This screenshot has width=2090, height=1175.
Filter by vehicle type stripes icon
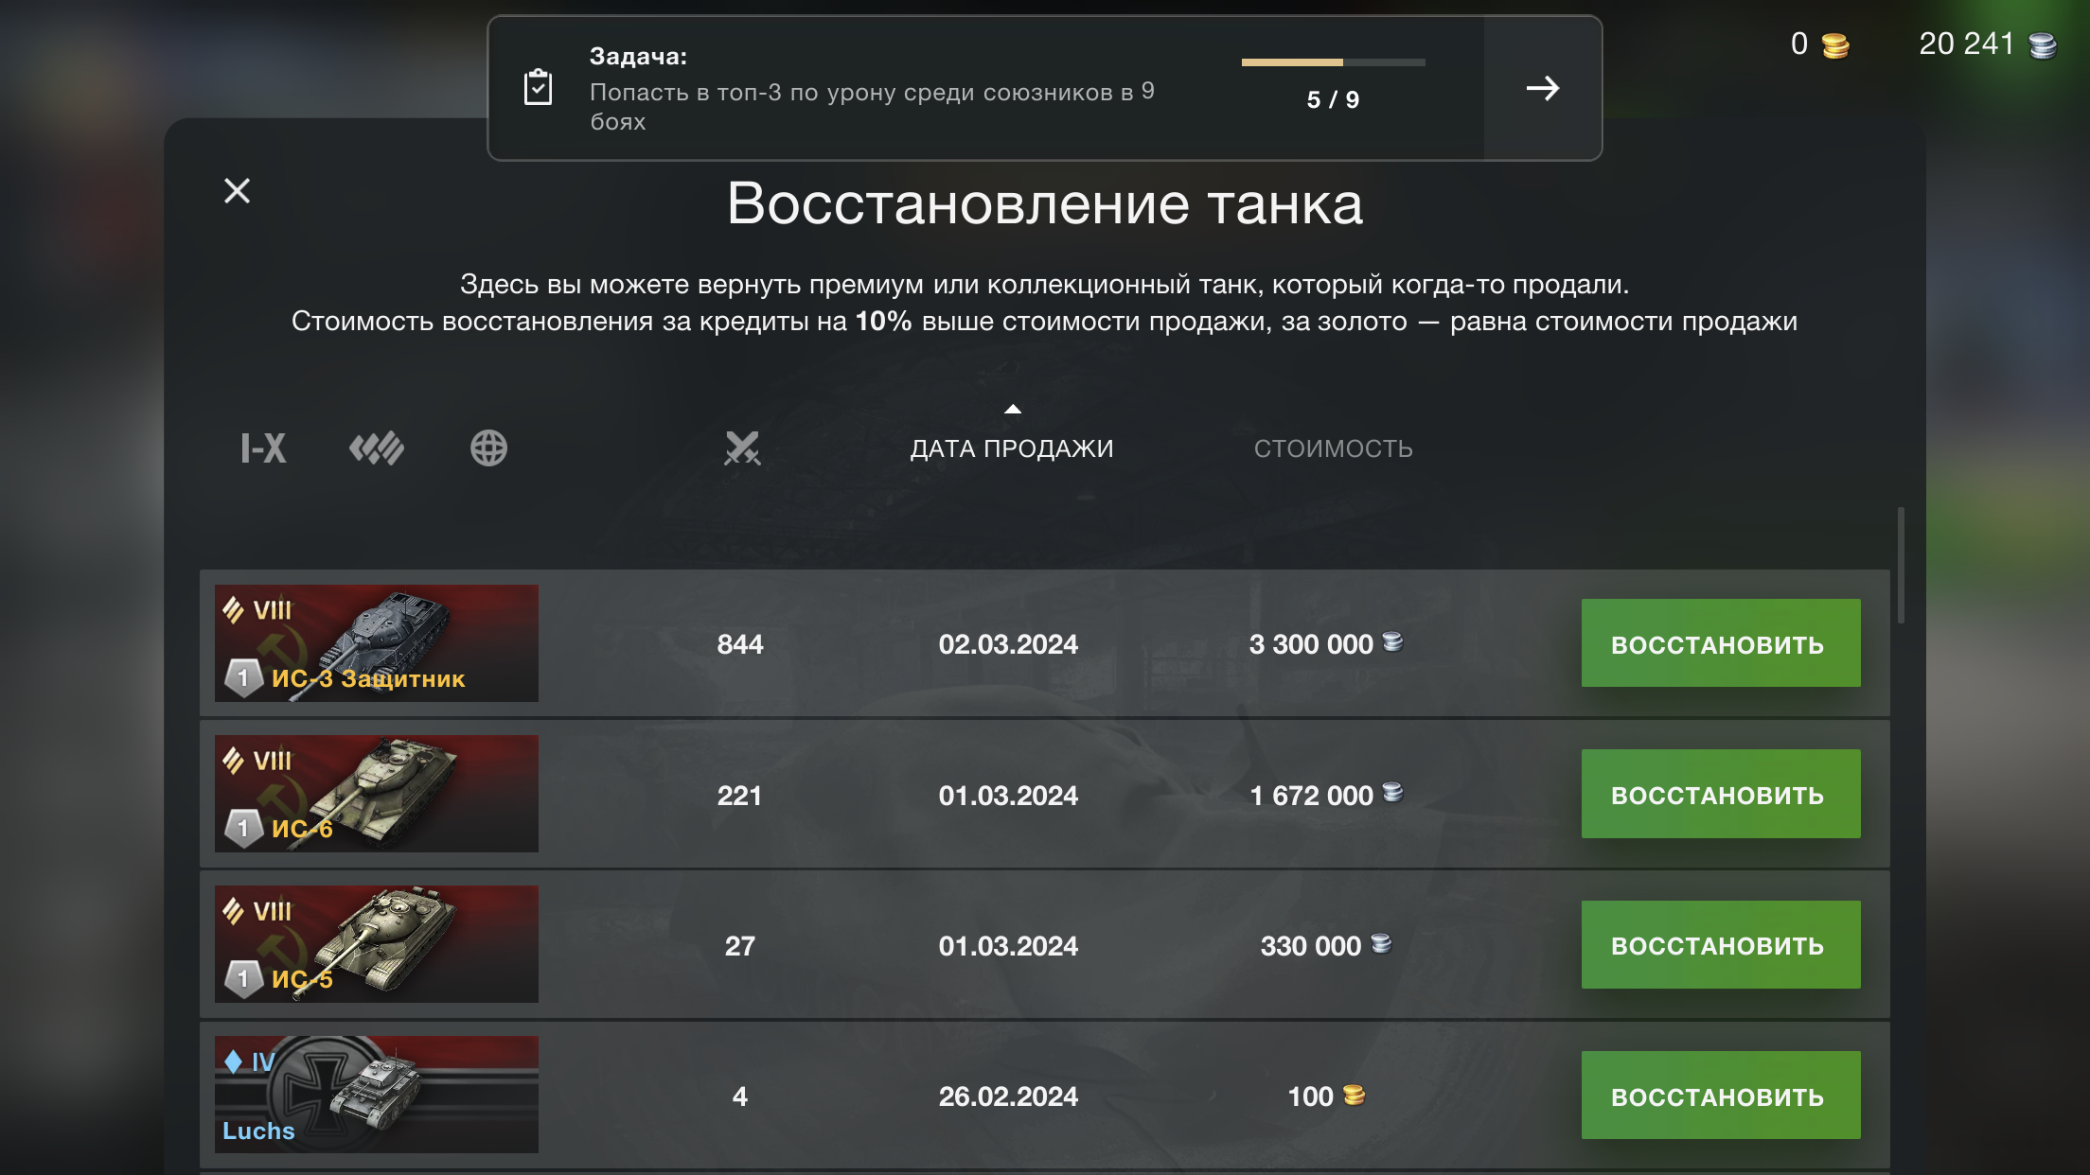click(x=377, y=448)
